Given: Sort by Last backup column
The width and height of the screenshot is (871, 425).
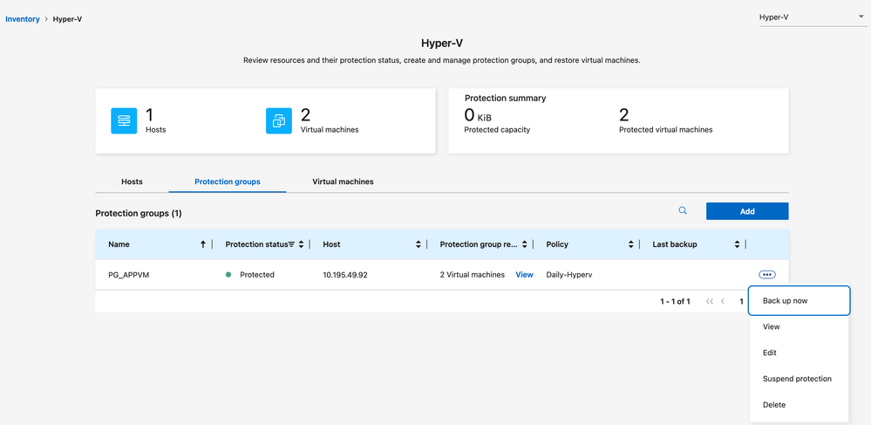Looking at the screenshot, I should coord(737,244).
